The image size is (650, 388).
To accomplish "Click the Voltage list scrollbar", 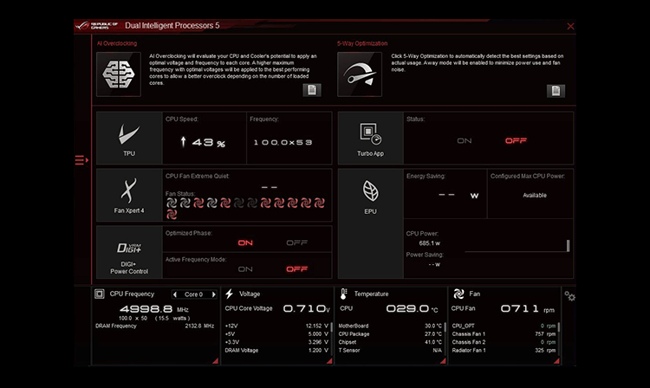I will [x=331, y=327].
